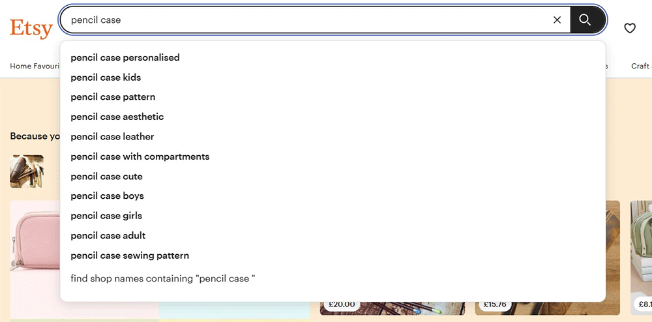Viewport: 652px width, 322px height.
Task: Choose "pencil case leather" suggestion
Action: (x=112, y=137)
